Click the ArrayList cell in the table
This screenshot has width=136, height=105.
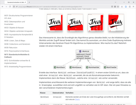click(57, 97)
